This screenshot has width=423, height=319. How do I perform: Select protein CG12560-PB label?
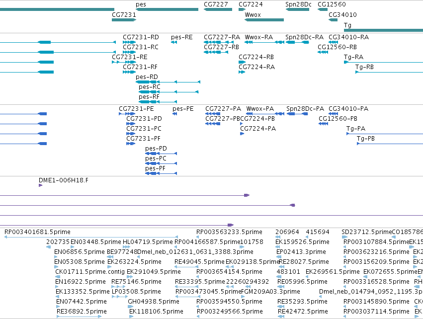(x=338, y=119)
